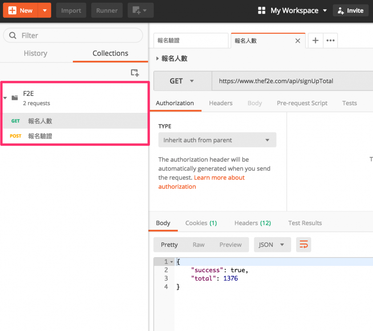
Task: Open tab options ellipsis menu
Action: point(330,40)
